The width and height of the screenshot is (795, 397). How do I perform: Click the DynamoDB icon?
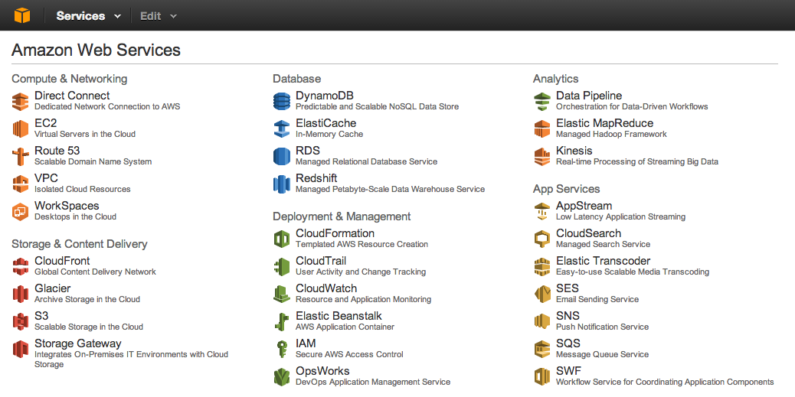point(281,101)
